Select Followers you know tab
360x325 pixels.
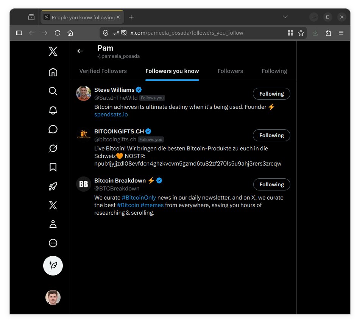[x=172, y=71]
